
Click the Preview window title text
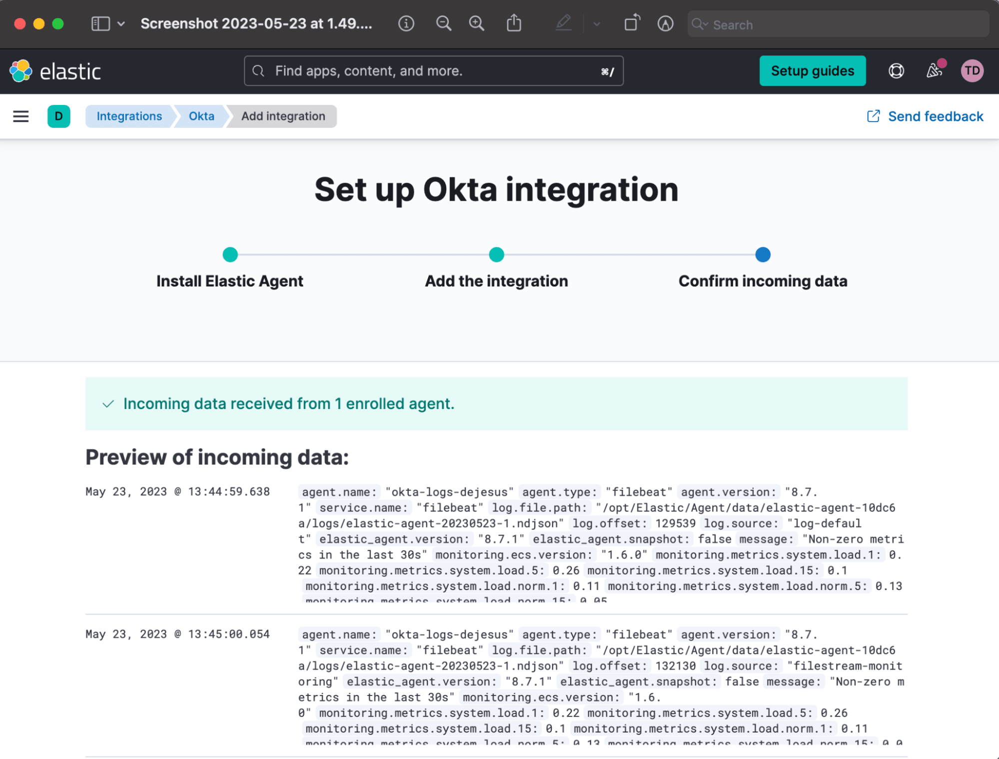(x=256, y=23)
